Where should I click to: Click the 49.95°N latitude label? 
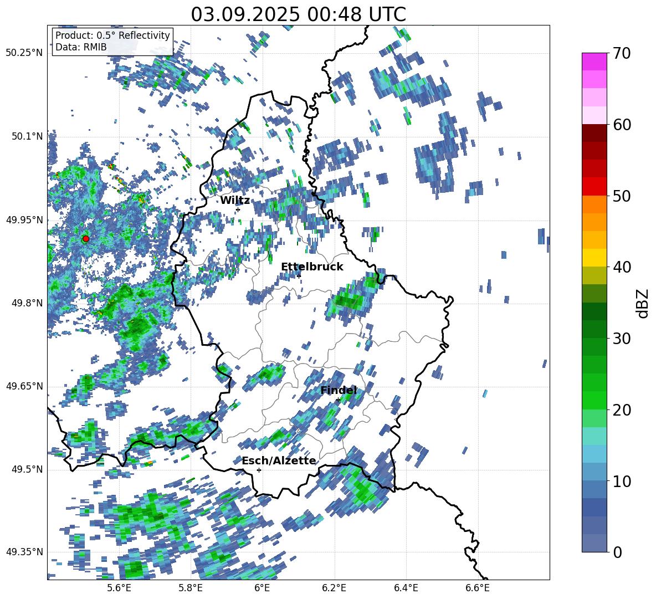pyautogui.click(x=24, y=221)
